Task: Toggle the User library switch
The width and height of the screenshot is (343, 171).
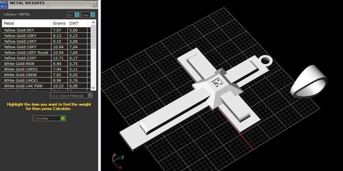Action: pyautogui.click(x=88, y=15)
